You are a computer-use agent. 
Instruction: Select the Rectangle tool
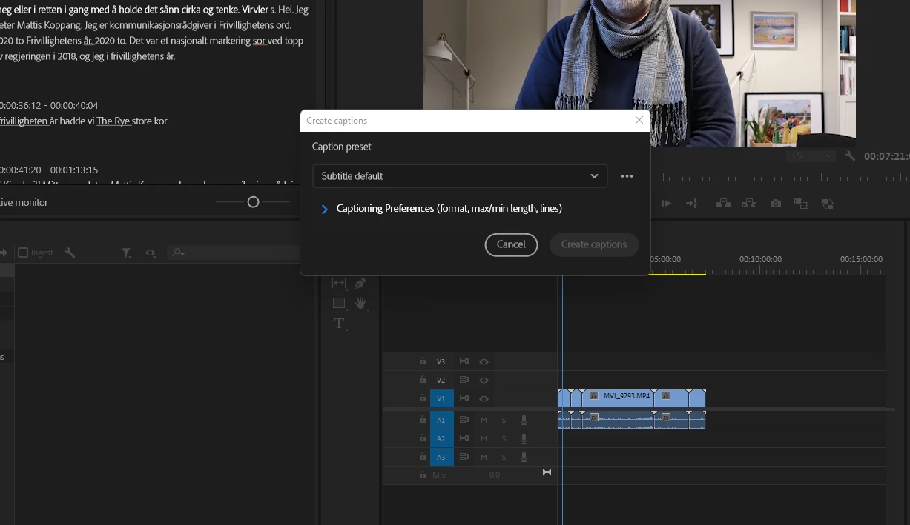(339, 303)
